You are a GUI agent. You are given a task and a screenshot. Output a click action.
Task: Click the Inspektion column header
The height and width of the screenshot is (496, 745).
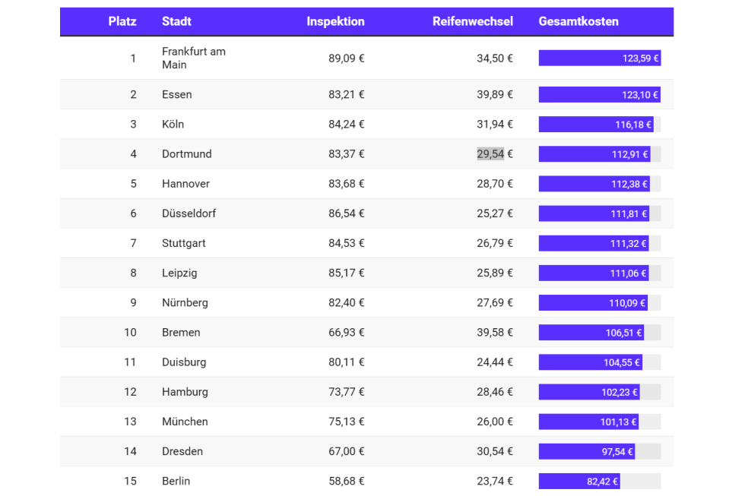[335, 21]
